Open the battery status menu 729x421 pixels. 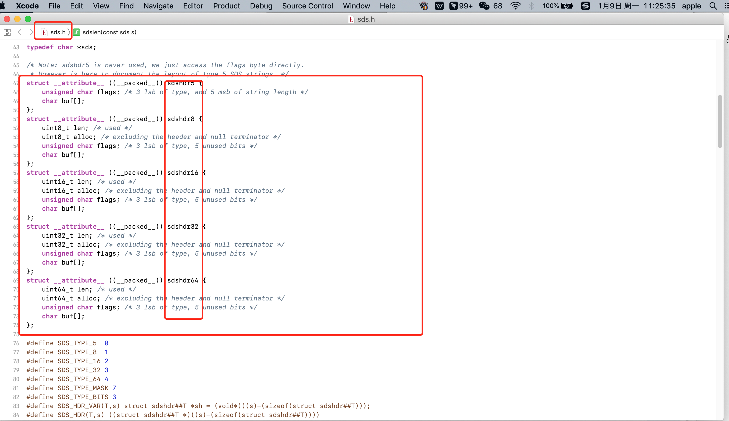click(567, 6)
